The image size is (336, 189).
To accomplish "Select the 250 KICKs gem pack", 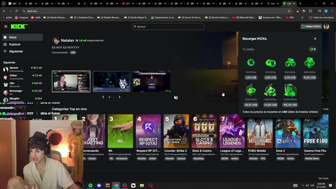I will coord(270,63).
